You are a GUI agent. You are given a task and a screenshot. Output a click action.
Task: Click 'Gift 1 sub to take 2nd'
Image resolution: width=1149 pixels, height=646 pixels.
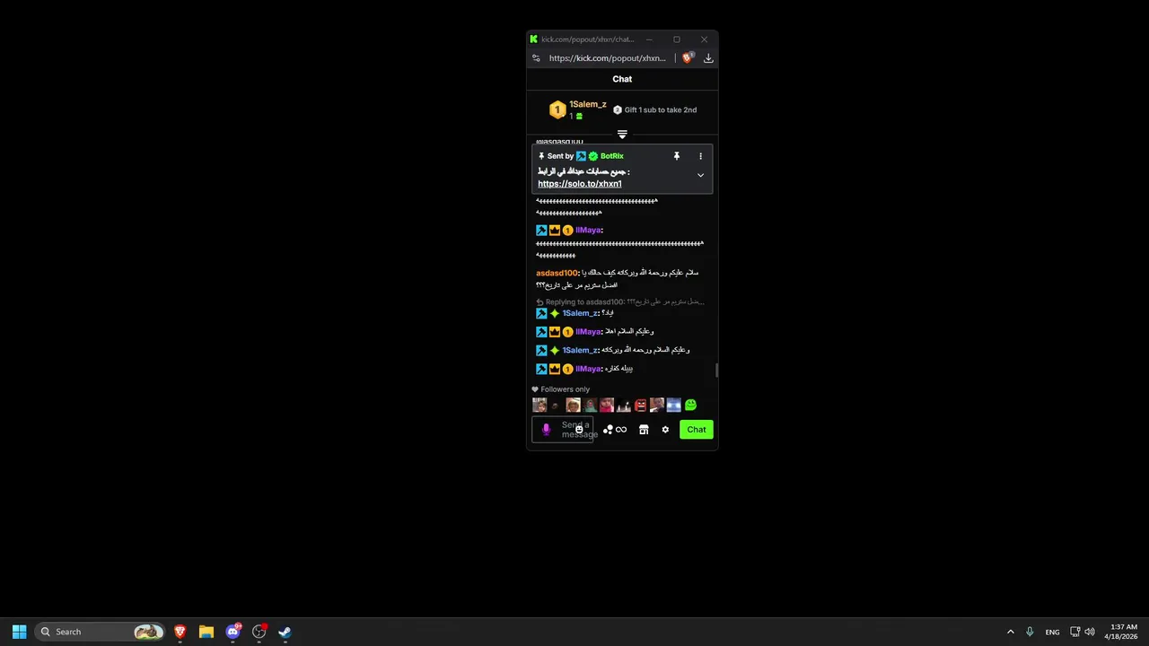(x=660, y=109)
